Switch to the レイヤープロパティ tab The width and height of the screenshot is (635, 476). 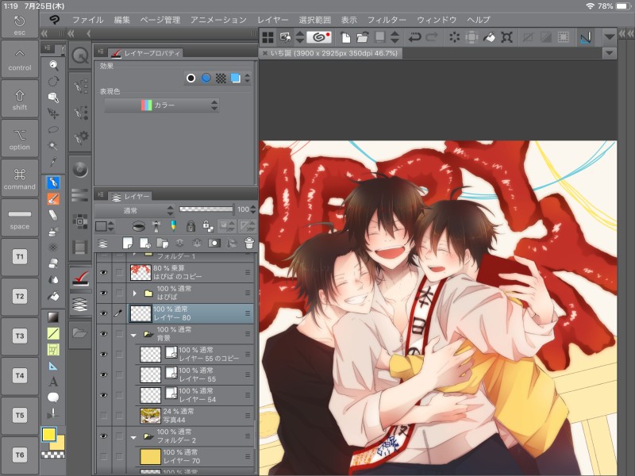click(x=146, y=53)
